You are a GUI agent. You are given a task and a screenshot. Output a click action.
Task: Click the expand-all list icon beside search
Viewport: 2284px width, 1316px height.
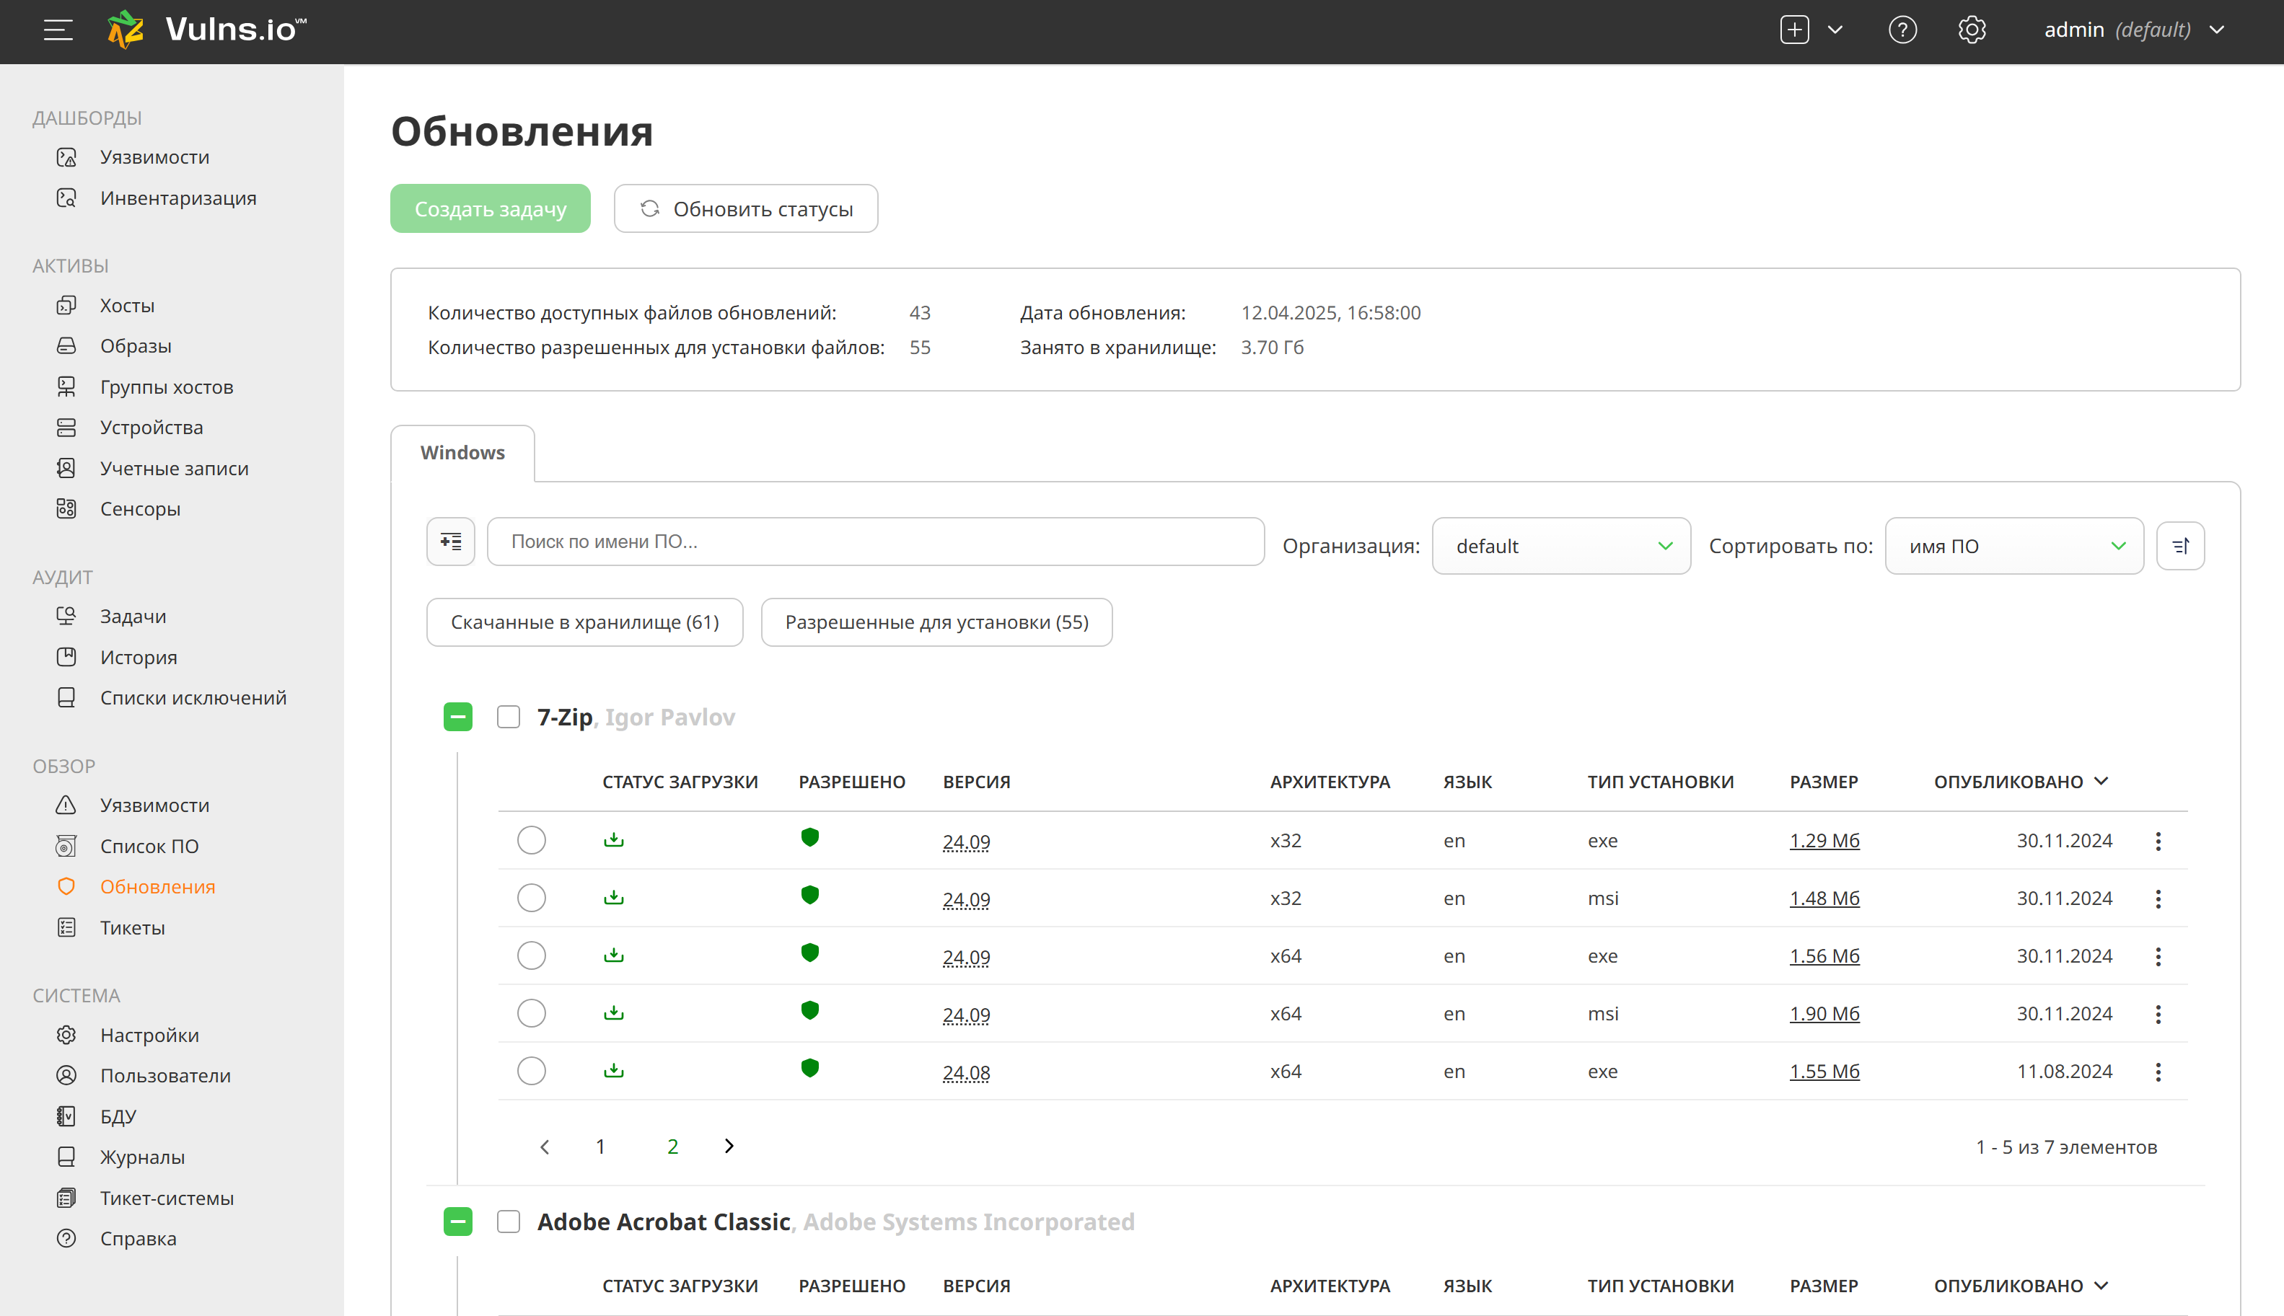[x=450, y=542]
